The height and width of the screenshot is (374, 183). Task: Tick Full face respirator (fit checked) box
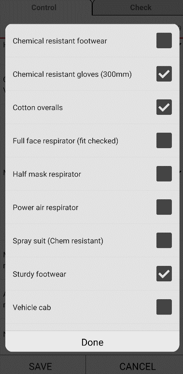[164, 140]
